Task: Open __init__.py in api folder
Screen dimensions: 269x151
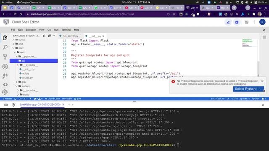Action: tap(28, 69)
